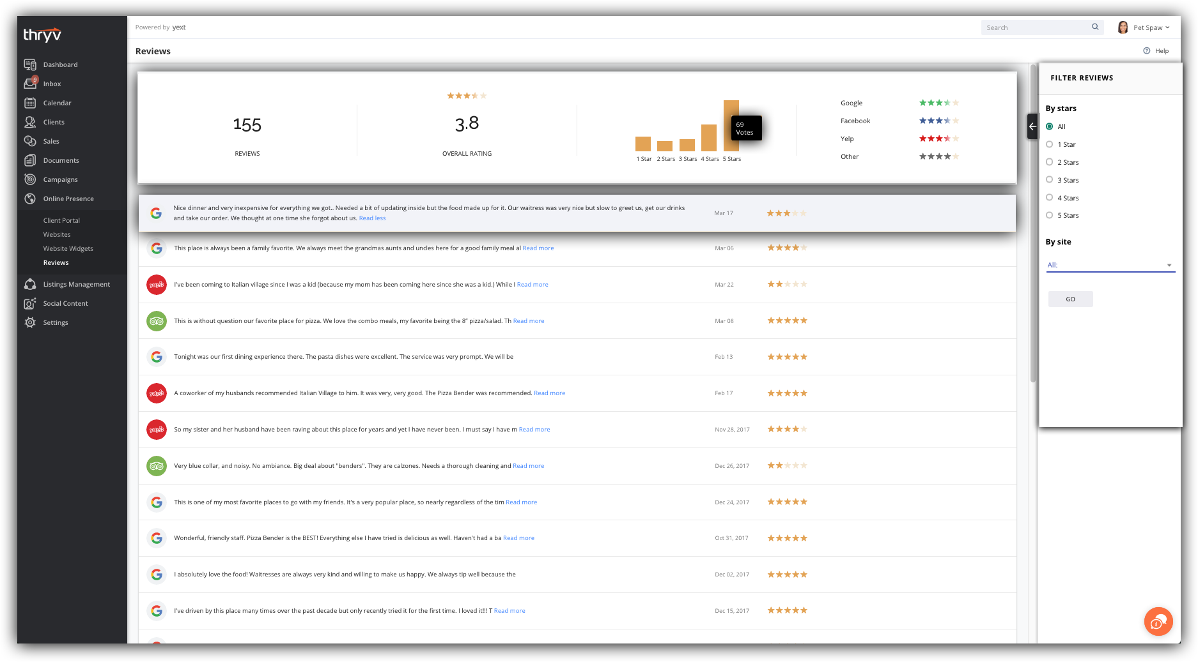This screenshot has width=1198, height=662.
Task: Click Help link at top right
Action: [1162, 51]
